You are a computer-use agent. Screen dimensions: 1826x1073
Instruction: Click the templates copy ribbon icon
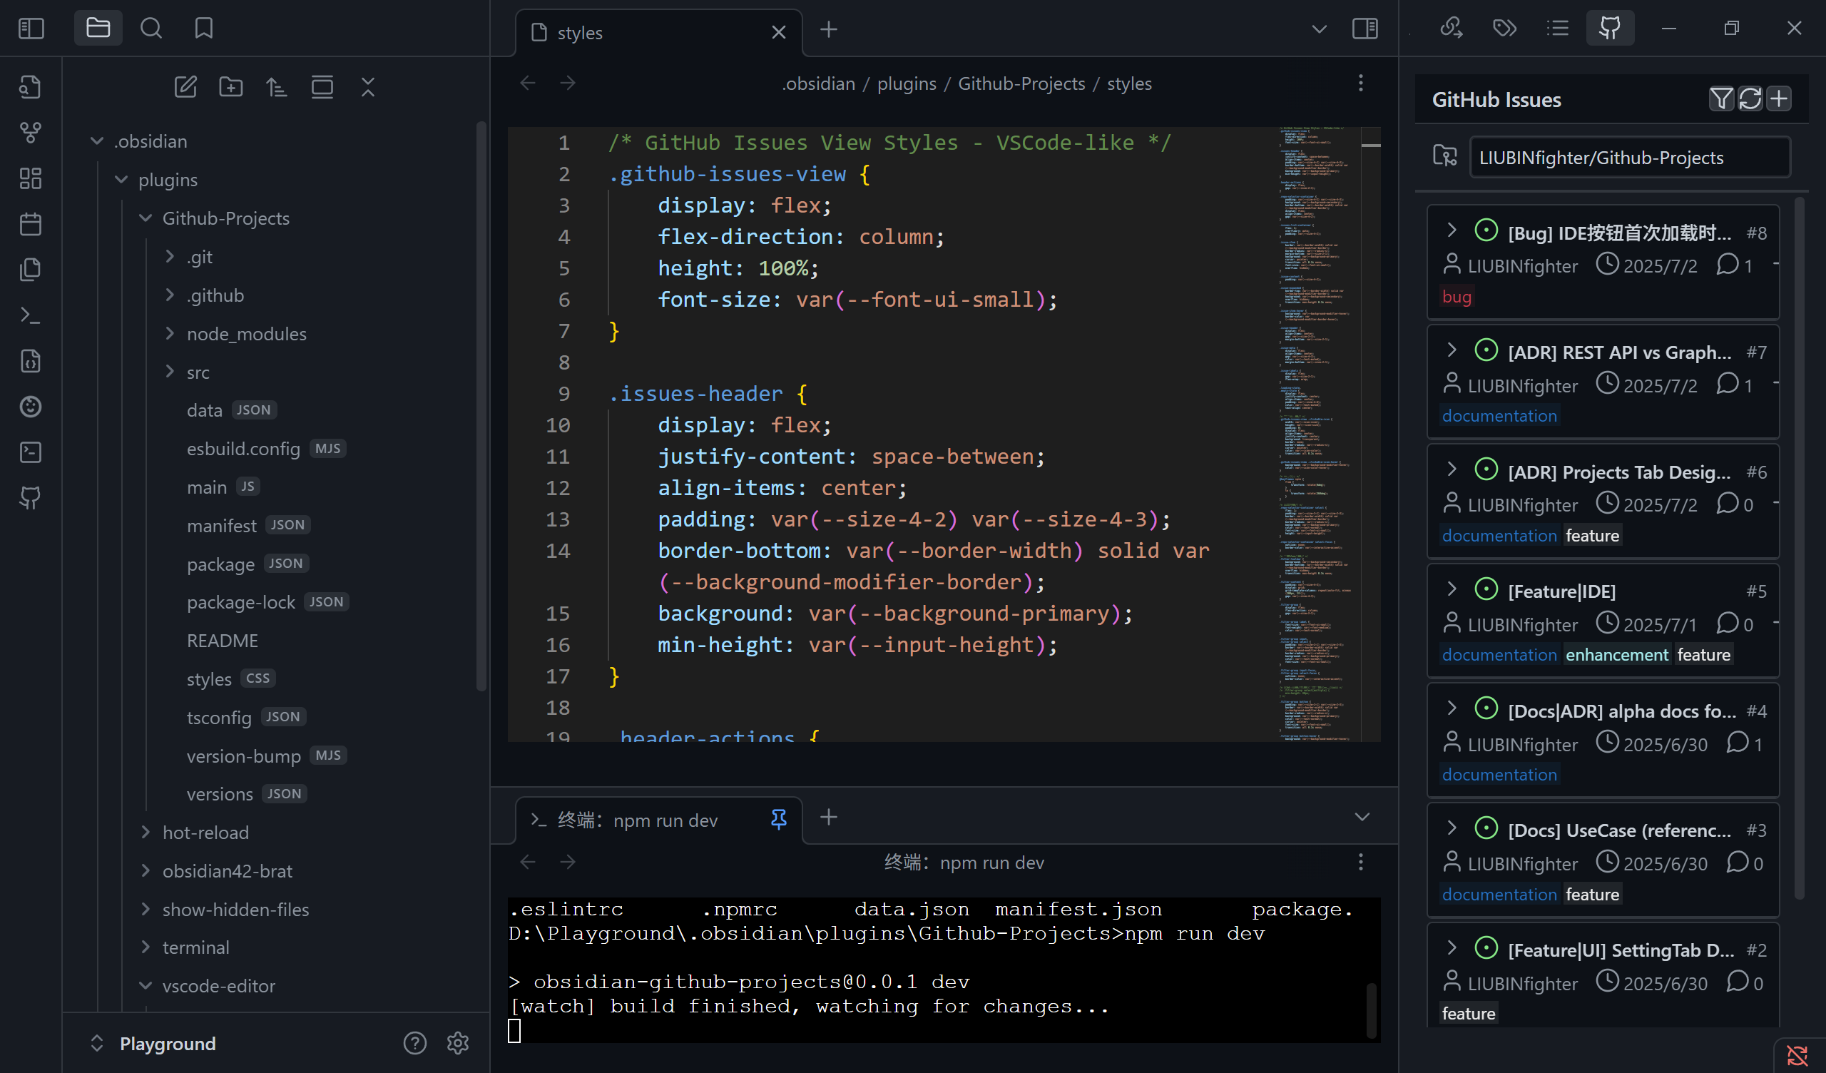tap(31, 270)
